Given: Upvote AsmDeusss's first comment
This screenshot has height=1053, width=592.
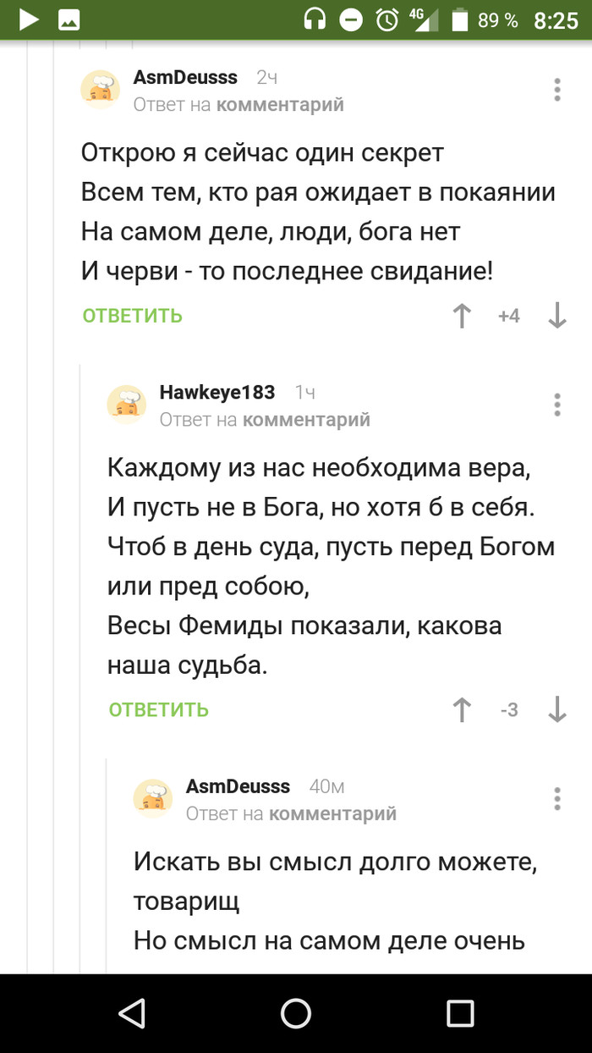Looking at the screenshot, I should (462, 317).
